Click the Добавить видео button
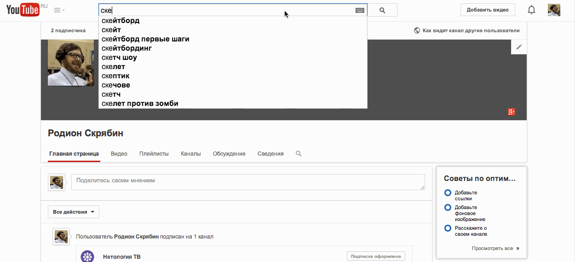The height and width of the screenshot is (262, 575). coord(488,10)
